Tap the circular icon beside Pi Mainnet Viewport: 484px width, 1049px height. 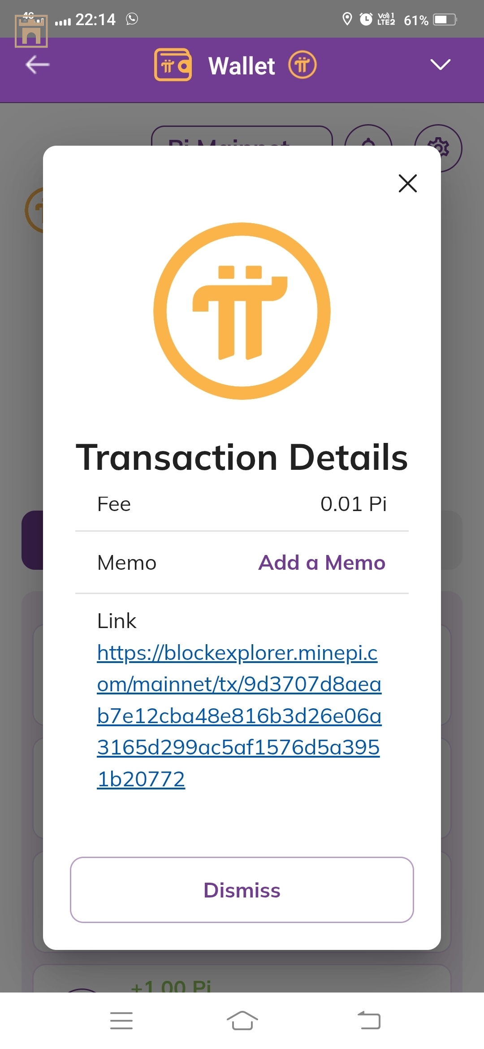pos(368,136)
